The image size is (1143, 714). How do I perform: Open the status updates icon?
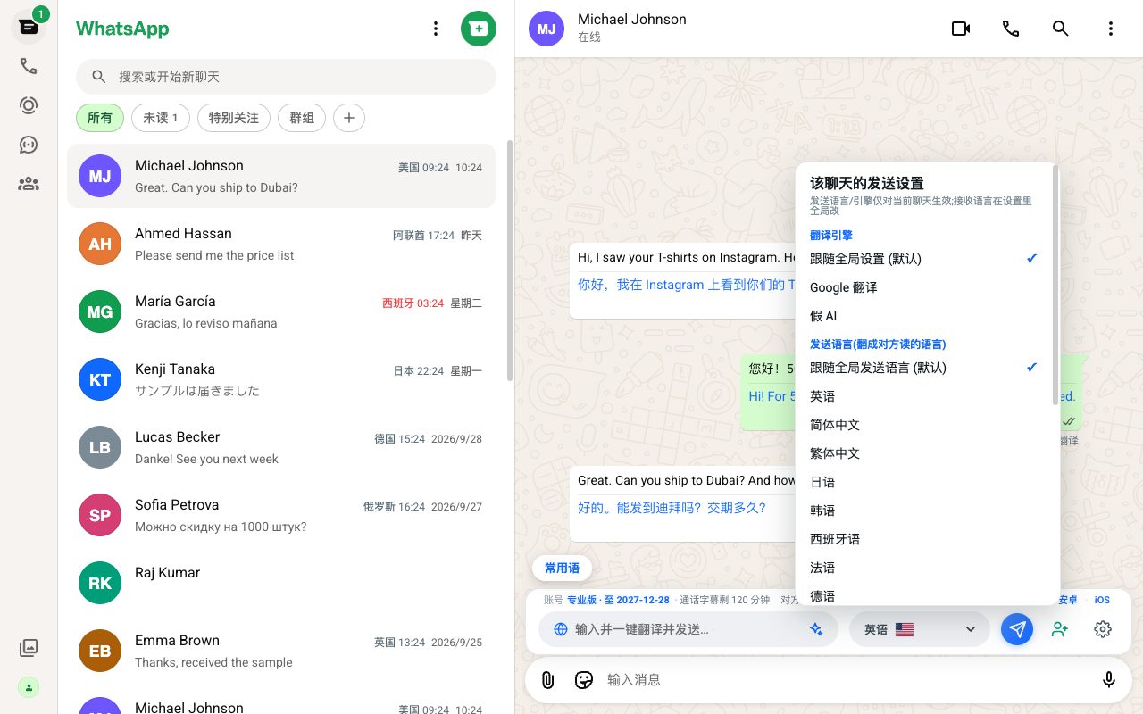tap(29, 105)
